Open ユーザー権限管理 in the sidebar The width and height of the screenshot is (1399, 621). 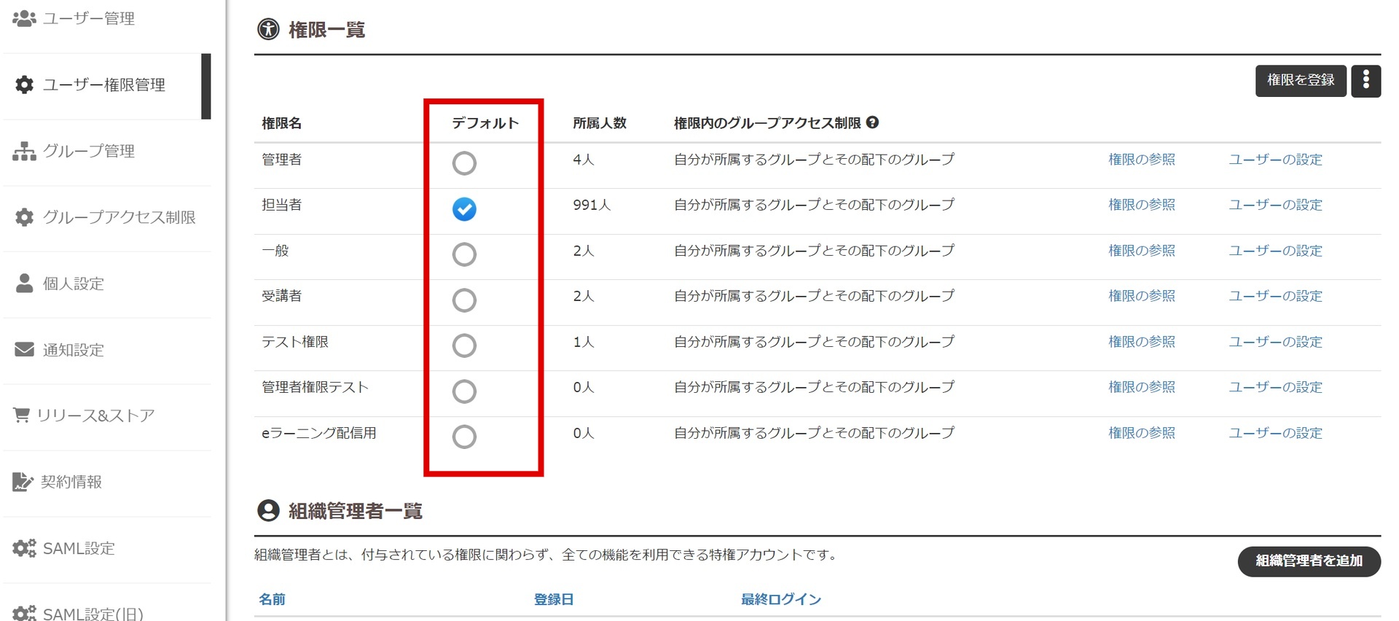(104, 85)
